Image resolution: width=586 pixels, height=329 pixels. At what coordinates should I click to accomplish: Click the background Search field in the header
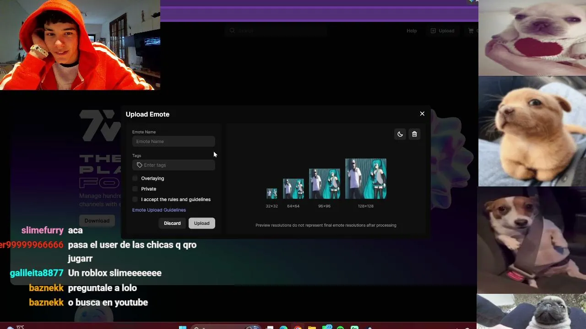pos(276,31)
